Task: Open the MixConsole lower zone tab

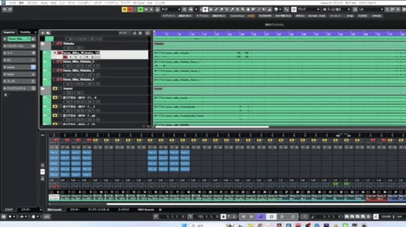Action: click(54, 210)
